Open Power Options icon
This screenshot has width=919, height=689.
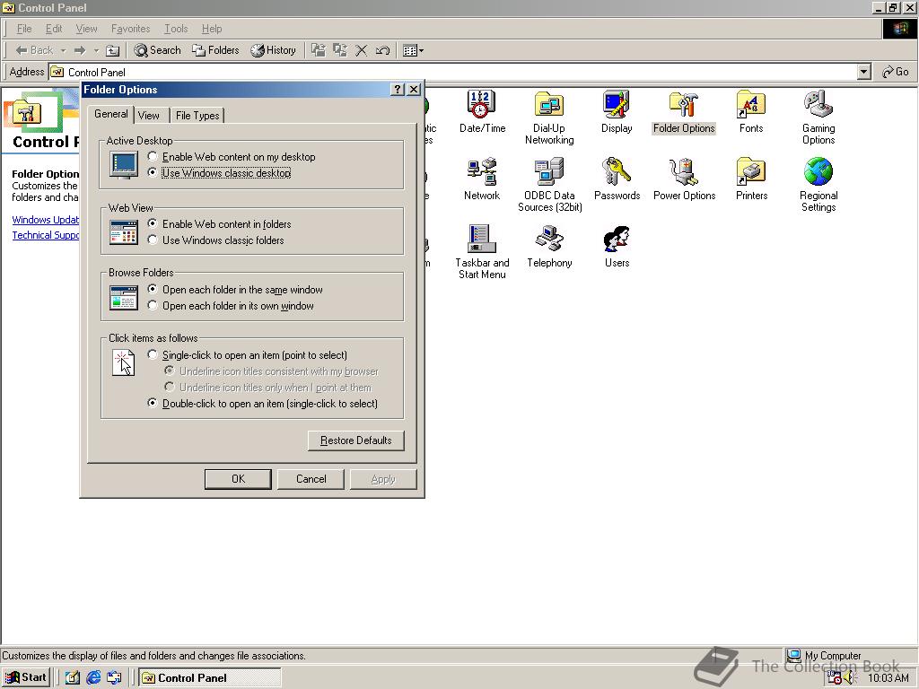tap(684, 179)
